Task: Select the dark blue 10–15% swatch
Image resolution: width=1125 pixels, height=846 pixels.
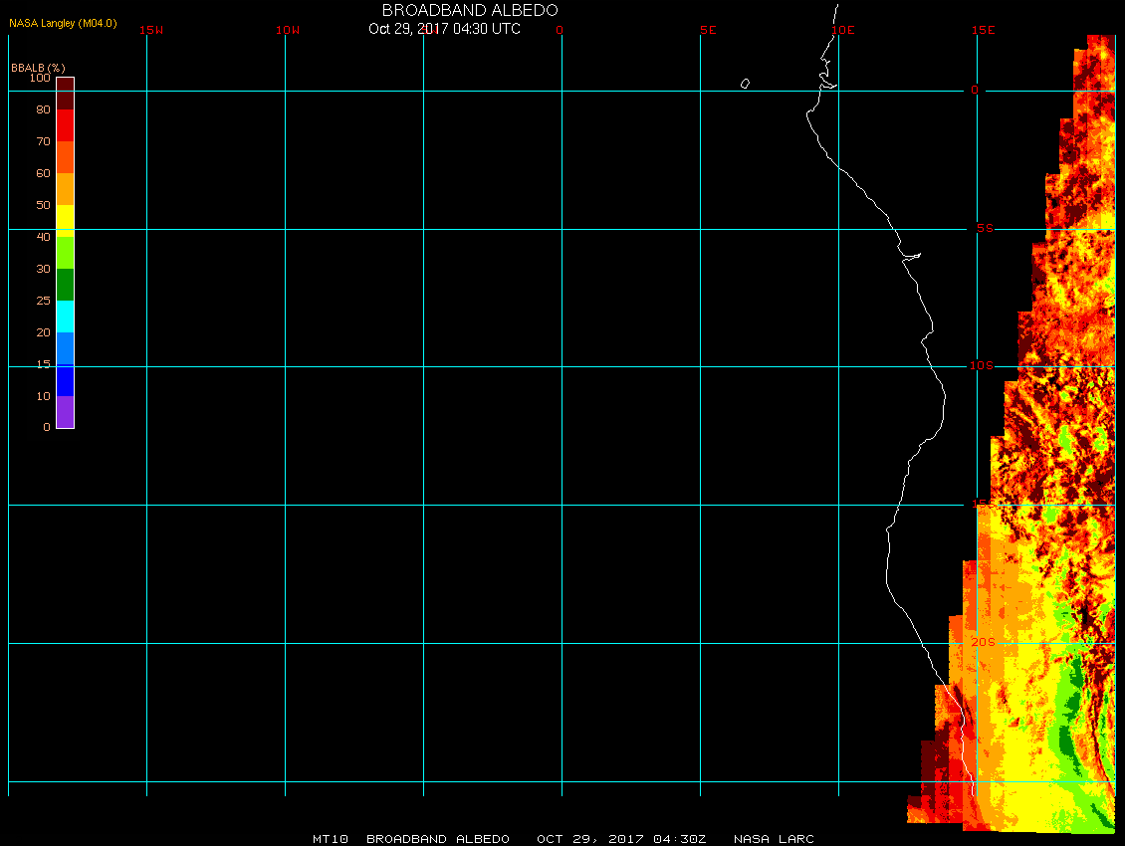Action: (x=65, y=380)
